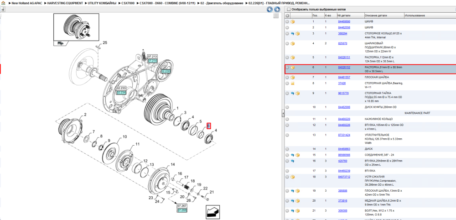Open the 02.230 reference on diagram
The image size is (456, 220).
tap(166, 71)
